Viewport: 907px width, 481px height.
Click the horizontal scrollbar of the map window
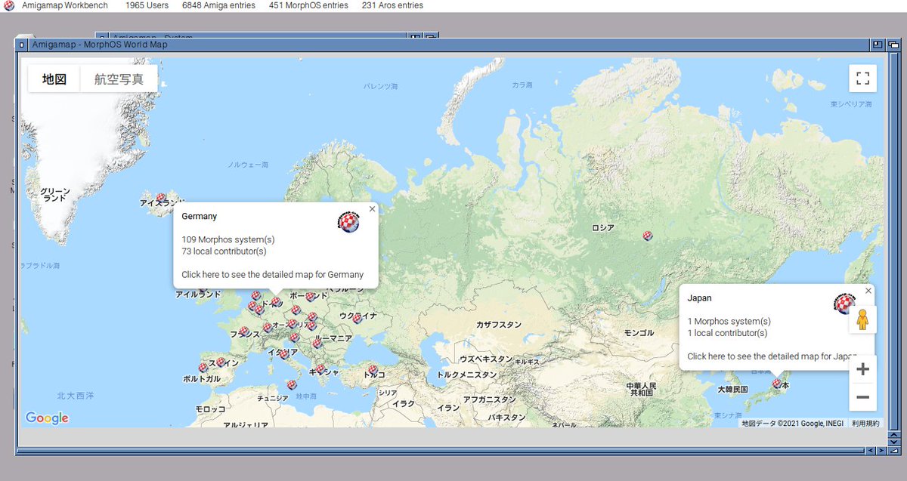pyautogui.click(x=441, y=451)
